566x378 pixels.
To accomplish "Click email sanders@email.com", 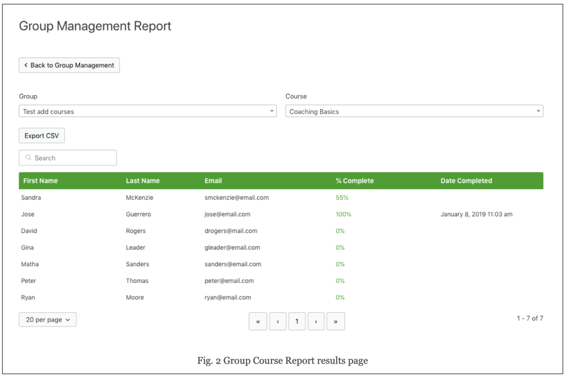I will click(x=233, y=264).
